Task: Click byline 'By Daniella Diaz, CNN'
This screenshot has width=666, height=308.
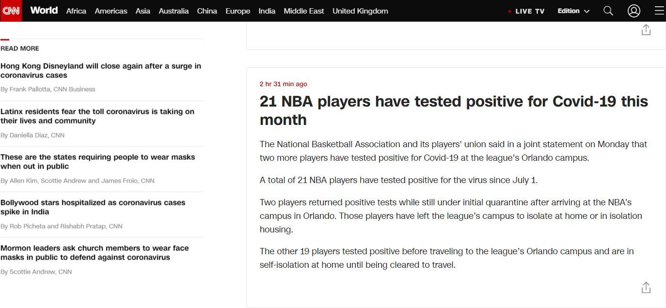Action: pos(32,135)
